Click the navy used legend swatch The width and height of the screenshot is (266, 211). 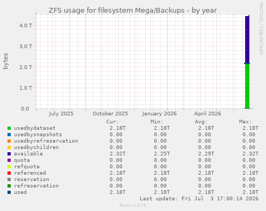click(x=9, y=192)
